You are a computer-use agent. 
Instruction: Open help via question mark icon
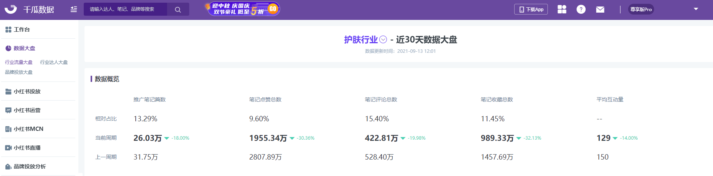pyautogui.click(x=581, y=9)
